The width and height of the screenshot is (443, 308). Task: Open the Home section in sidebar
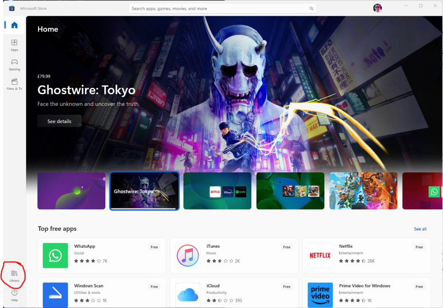pyautogui.click(x=15, y=25)
